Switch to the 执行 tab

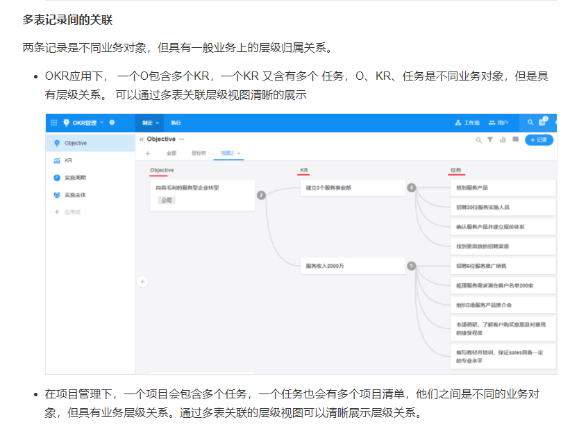pos(176,123)
